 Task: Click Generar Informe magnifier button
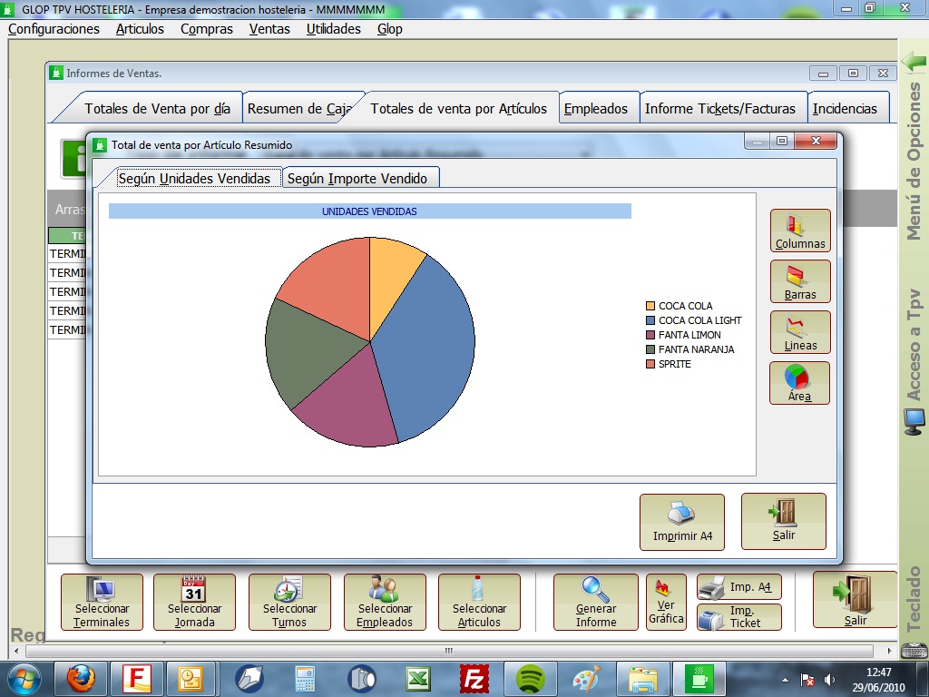[595, 603]
